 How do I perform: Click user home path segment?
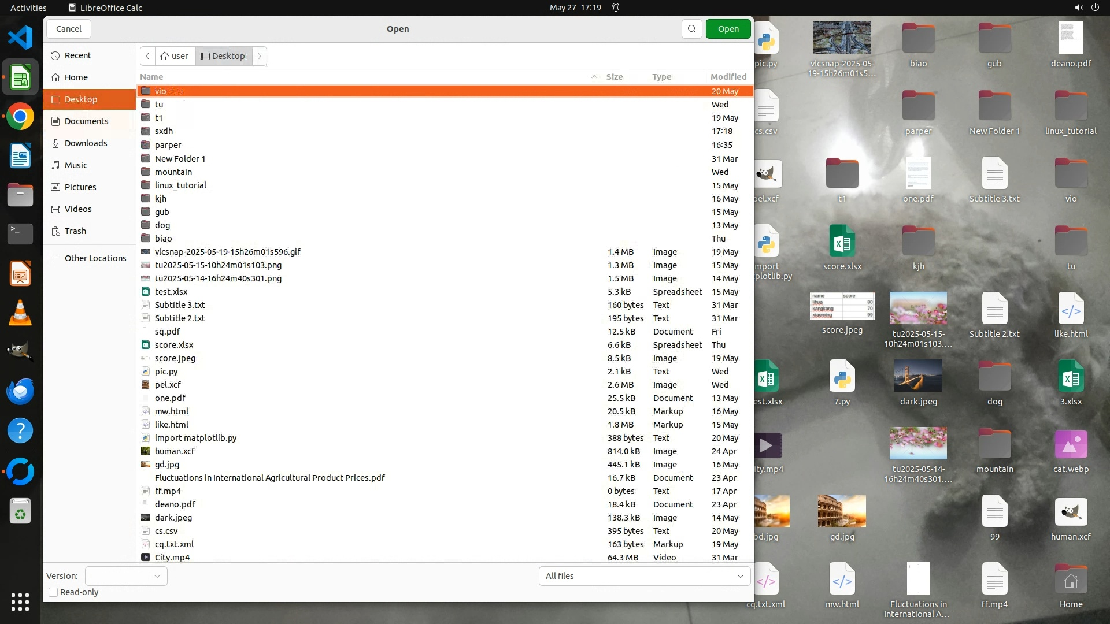click(x=175, y=56)
